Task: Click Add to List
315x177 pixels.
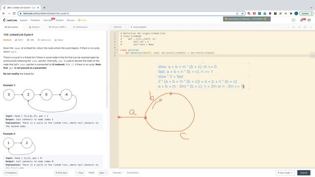Action: [x=44, y=40]
